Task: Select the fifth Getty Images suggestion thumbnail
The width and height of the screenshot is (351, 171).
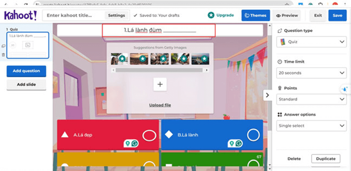Action: click(201, 59)
